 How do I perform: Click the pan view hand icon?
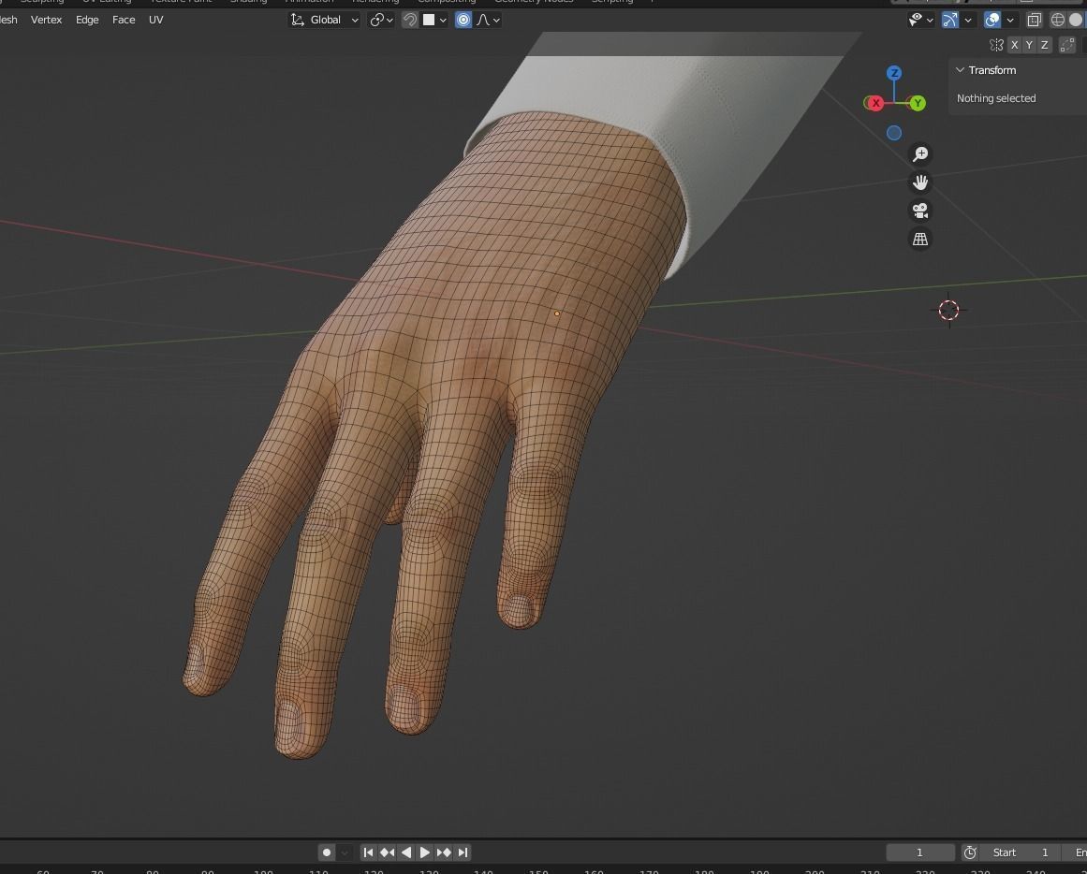920,182
